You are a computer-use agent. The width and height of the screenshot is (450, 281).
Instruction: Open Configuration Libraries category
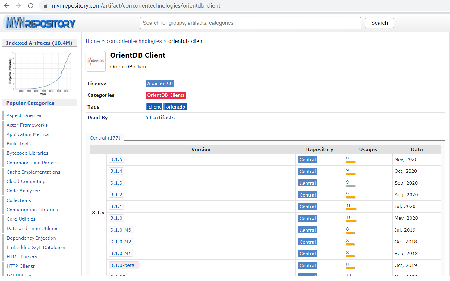point(32,210)
